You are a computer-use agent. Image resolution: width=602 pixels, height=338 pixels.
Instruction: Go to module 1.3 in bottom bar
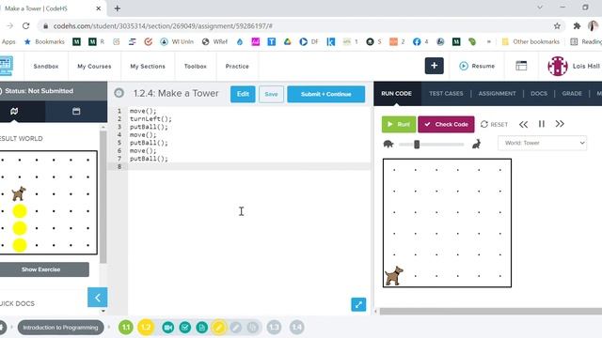click(274, 328)
